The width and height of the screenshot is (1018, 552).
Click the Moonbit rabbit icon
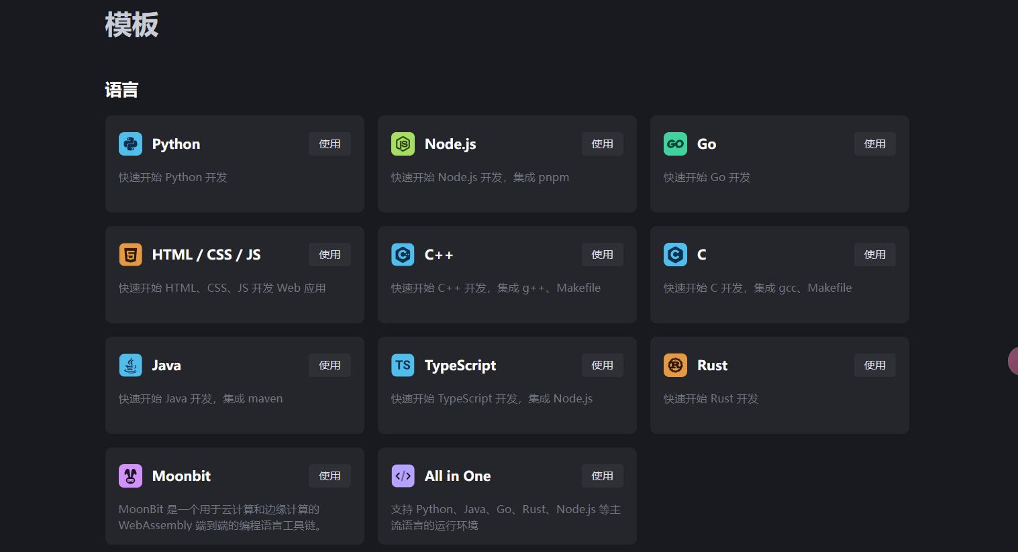130,476
